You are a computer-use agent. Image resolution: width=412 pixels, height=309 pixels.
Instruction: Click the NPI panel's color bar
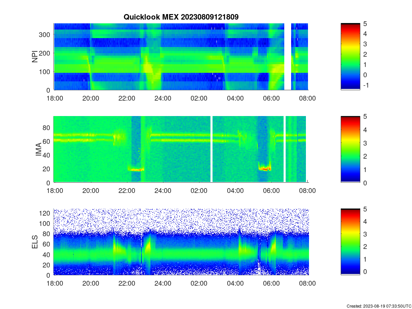[351, 57]
